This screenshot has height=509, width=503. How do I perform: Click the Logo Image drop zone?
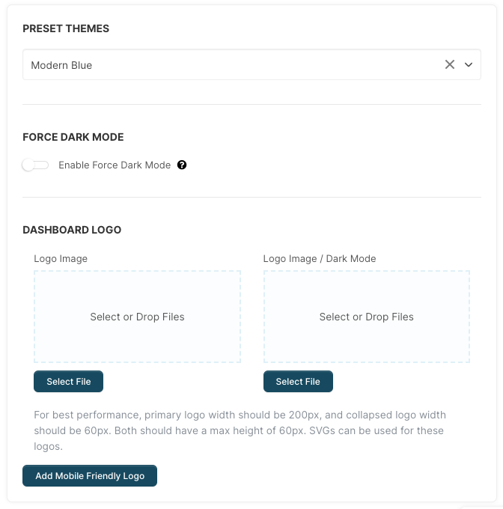click(x=137, y=317)
